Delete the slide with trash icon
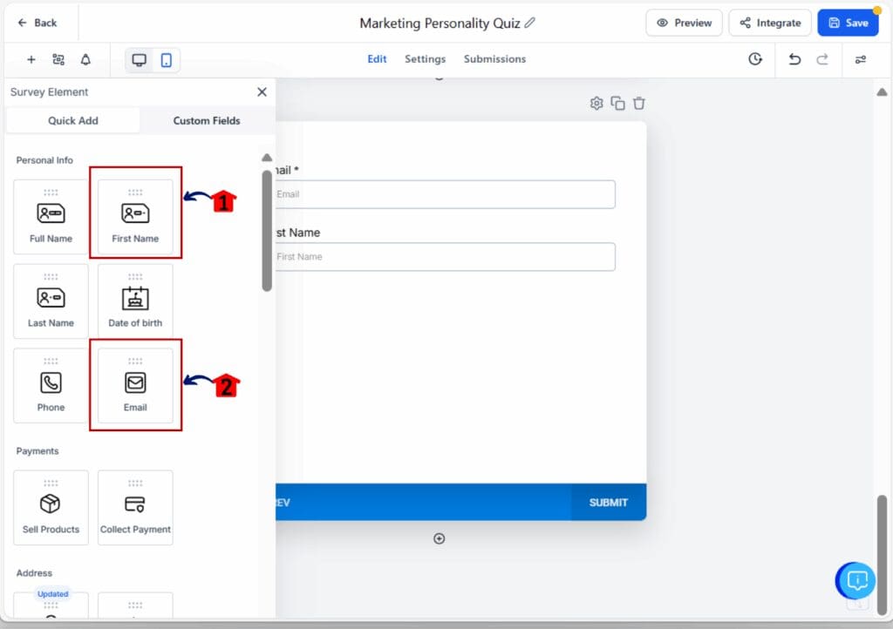Image resolution: width=893 pixels, height=629 pixels. pos(639,104)
